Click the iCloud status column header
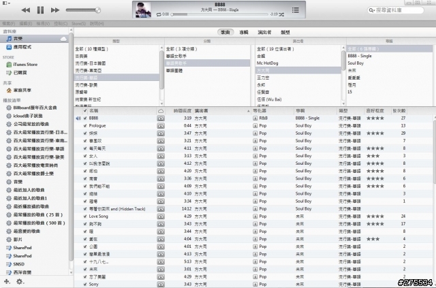 (x=161, y=111)
